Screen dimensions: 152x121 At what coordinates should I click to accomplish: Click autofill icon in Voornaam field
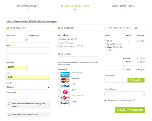pos(26,40)
